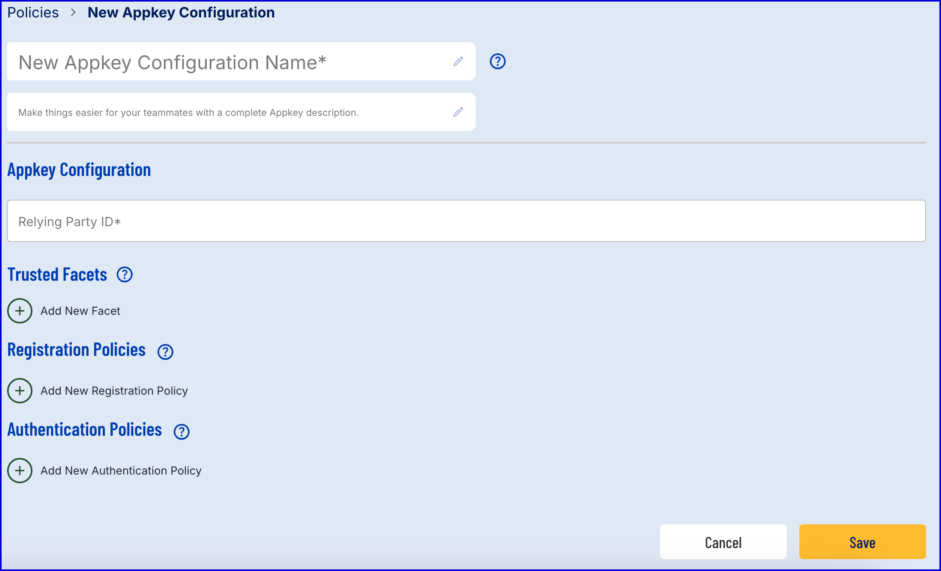Click Add New Authentication Policy text
This screenshot has width=941, height=571.
121,471
